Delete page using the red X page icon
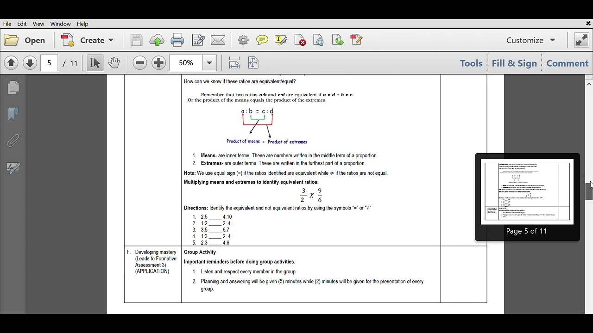This screenshot has width=593, height=333. click(x=300, y=40)
